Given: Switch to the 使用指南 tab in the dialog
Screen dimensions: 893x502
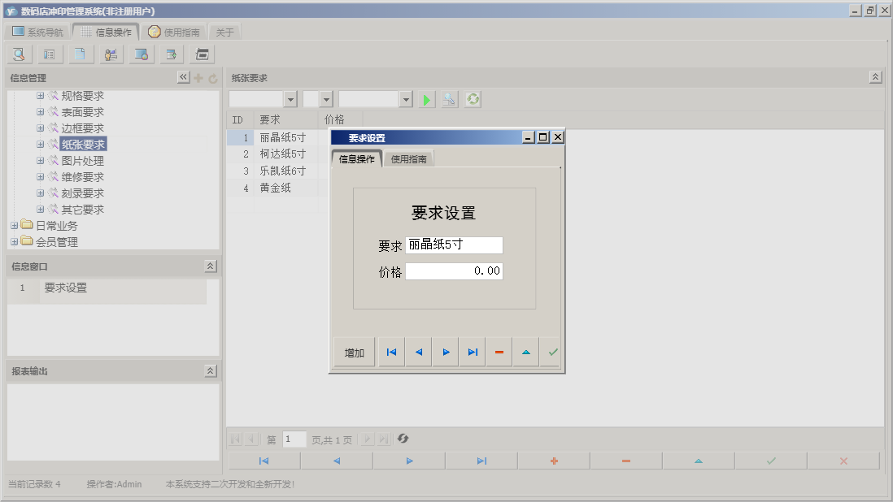Looking at the screenshot, I should point(411,158).
